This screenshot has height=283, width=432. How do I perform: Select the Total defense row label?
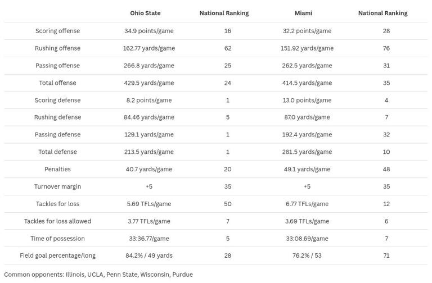[x=57, y=152]
